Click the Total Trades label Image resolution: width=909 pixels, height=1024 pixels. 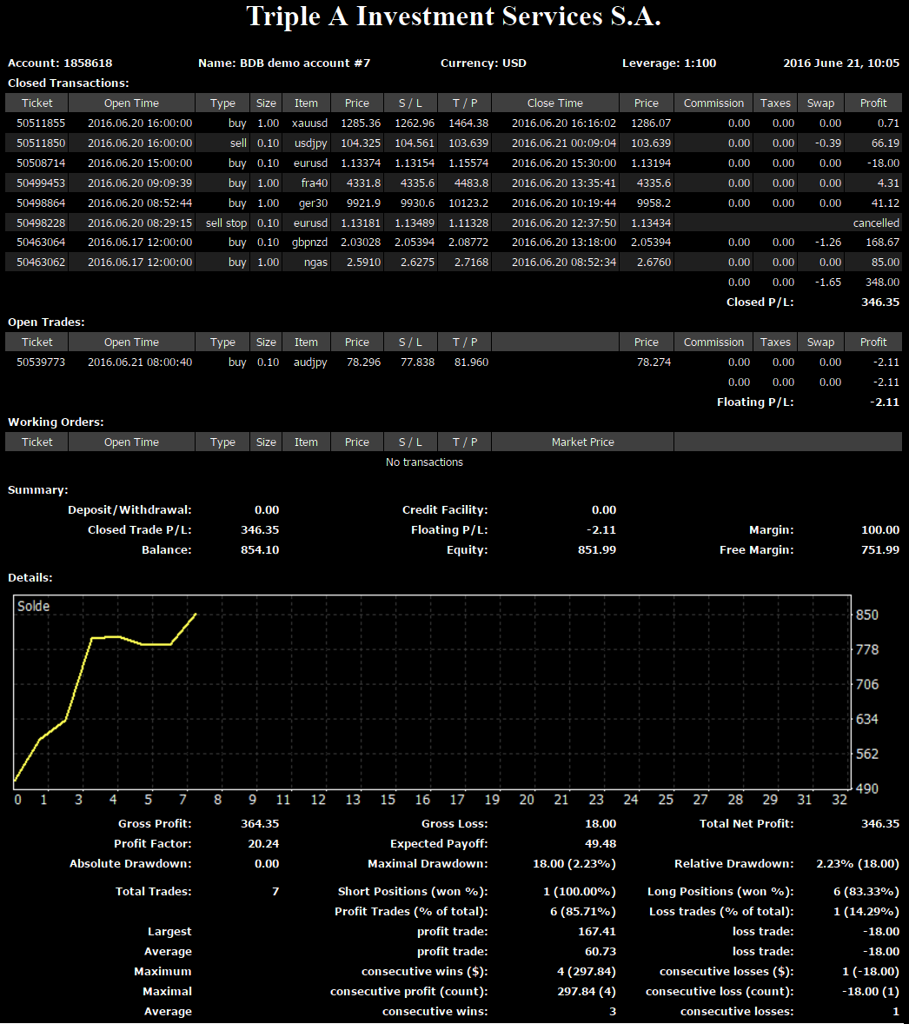pyautogui.click(x=154, y=891)
